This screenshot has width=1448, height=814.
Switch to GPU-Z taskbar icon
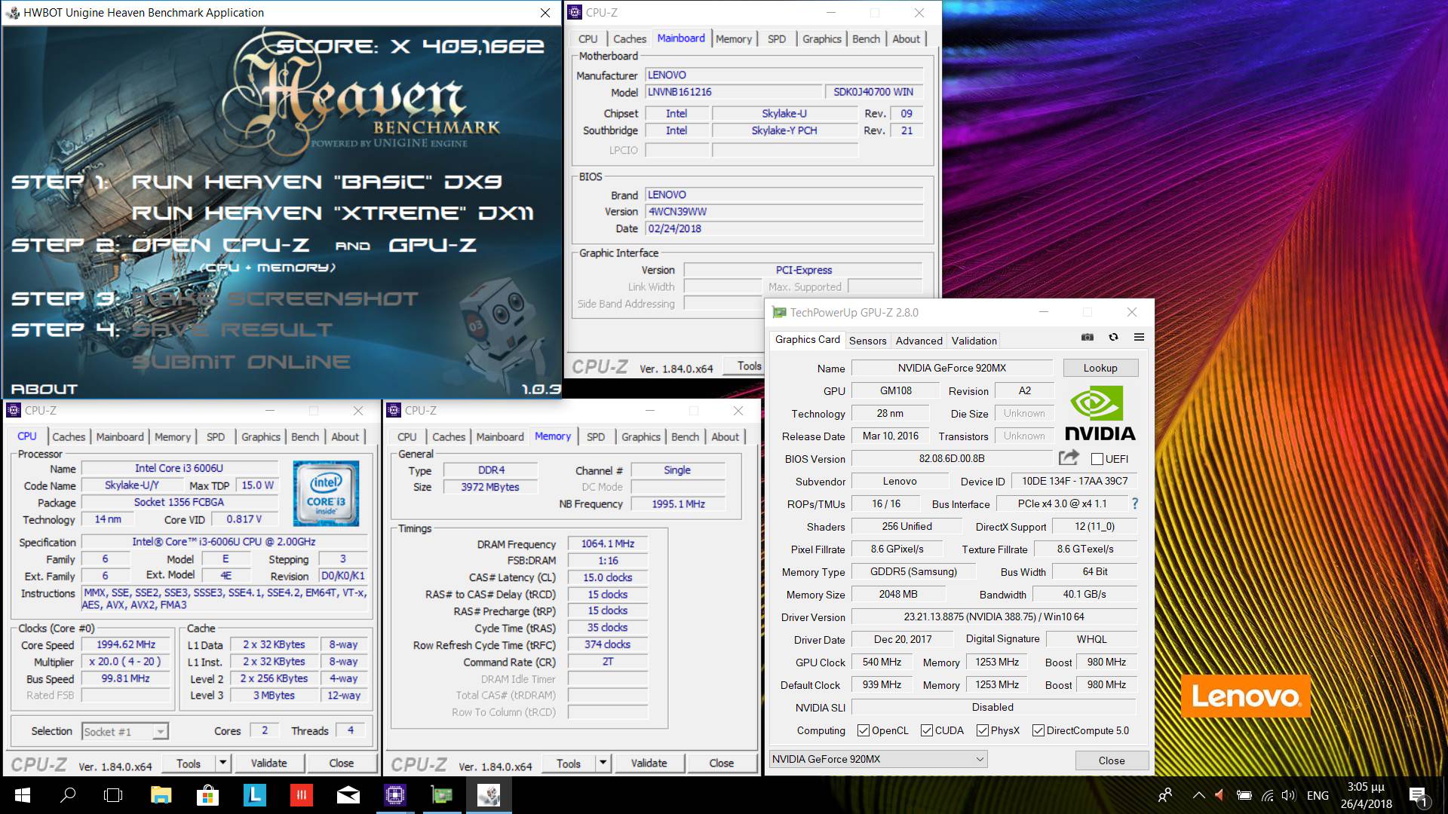pos(441,795)
